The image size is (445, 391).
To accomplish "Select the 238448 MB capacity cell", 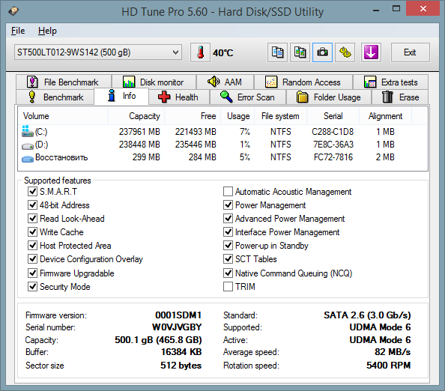I will pos(139,145).
